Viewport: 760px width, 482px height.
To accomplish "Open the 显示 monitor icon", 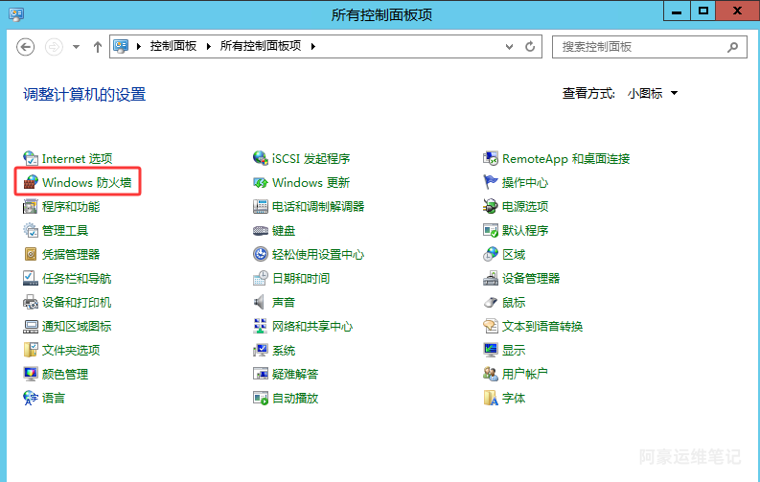I will click(x=491, y=350).
